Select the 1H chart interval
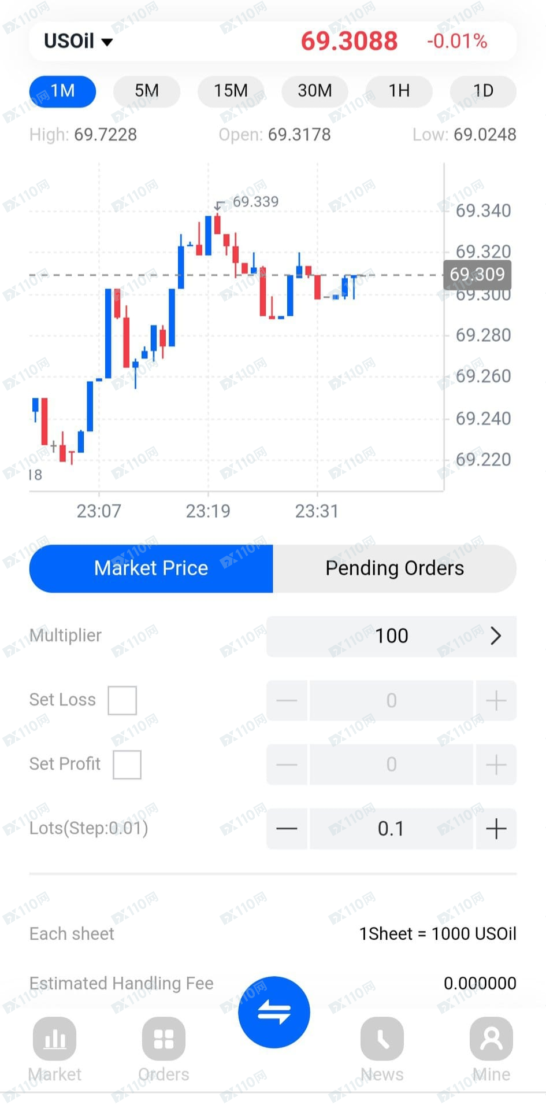The image size is (546, 1108). pyautogui.click(x=399, y=91)
